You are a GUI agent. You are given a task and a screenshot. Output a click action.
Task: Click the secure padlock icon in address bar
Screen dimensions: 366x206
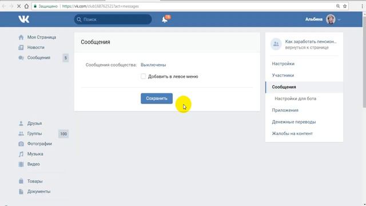click(x=35, y=6)
